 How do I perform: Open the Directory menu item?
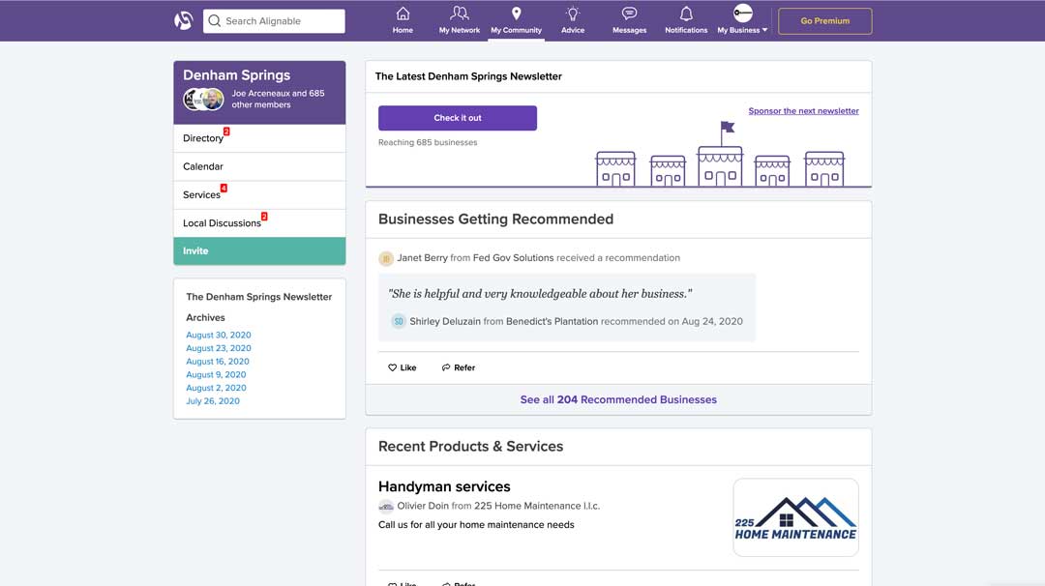259,138
